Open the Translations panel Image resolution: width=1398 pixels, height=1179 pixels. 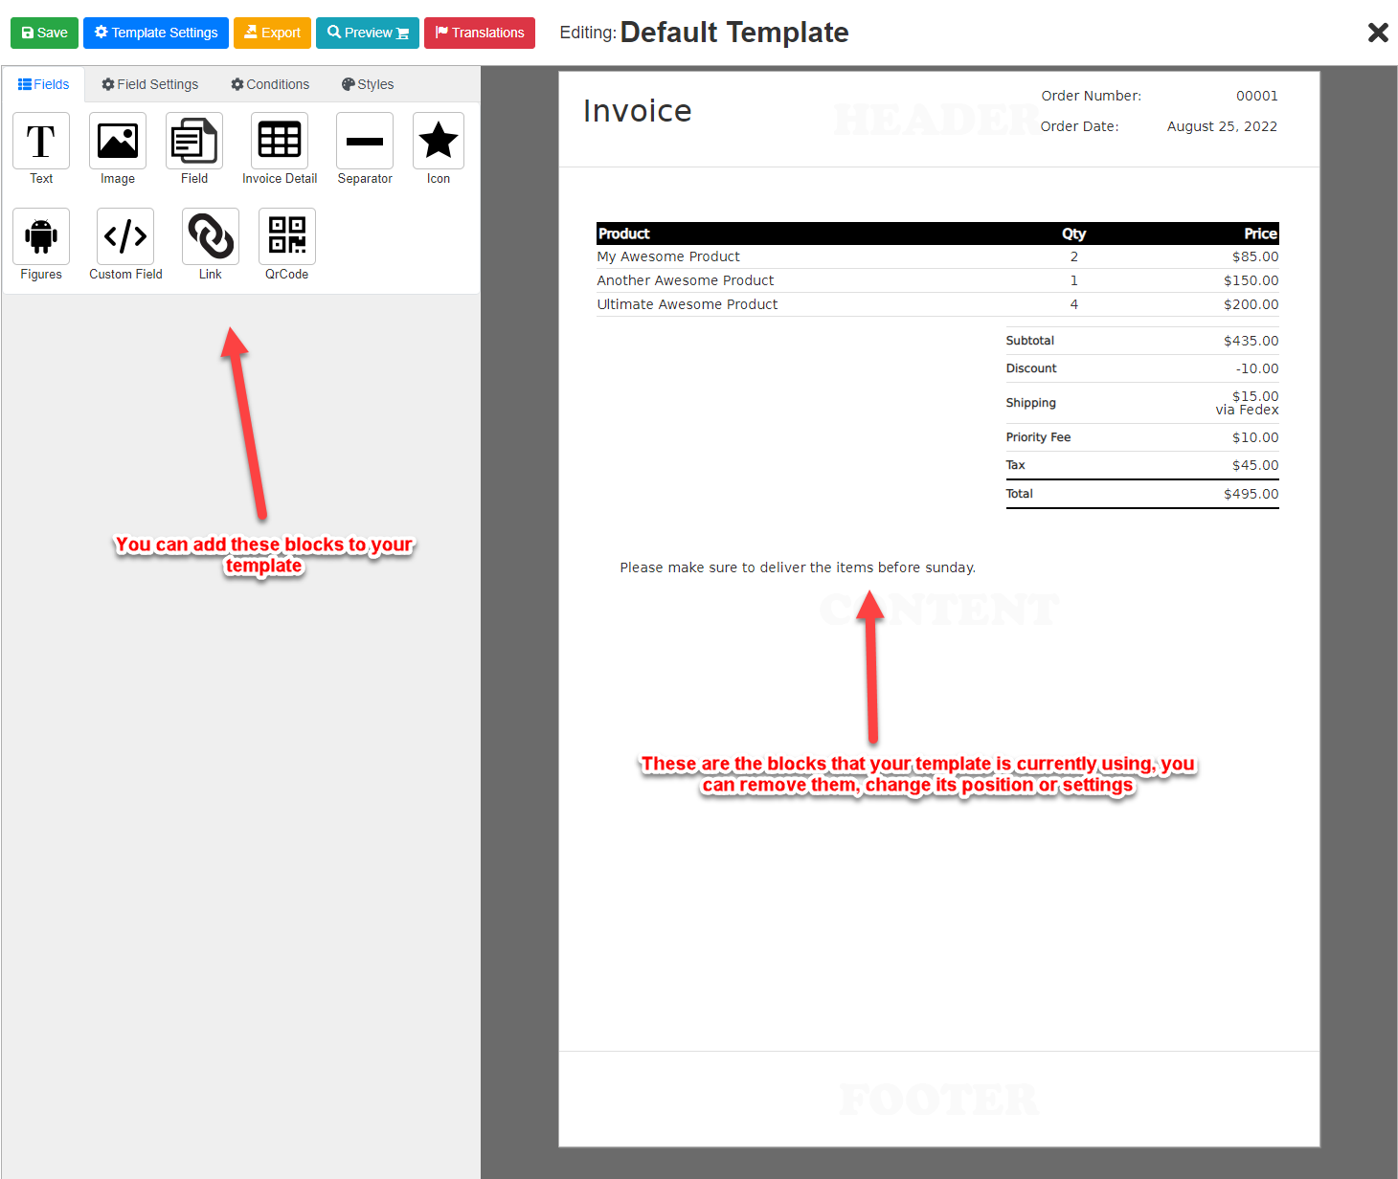pos(479,32)
